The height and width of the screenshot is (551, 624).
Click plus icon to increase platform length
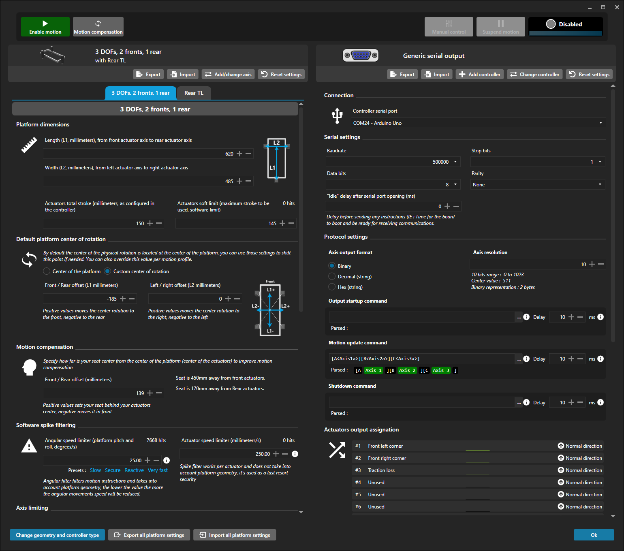[x=239, y=154]
